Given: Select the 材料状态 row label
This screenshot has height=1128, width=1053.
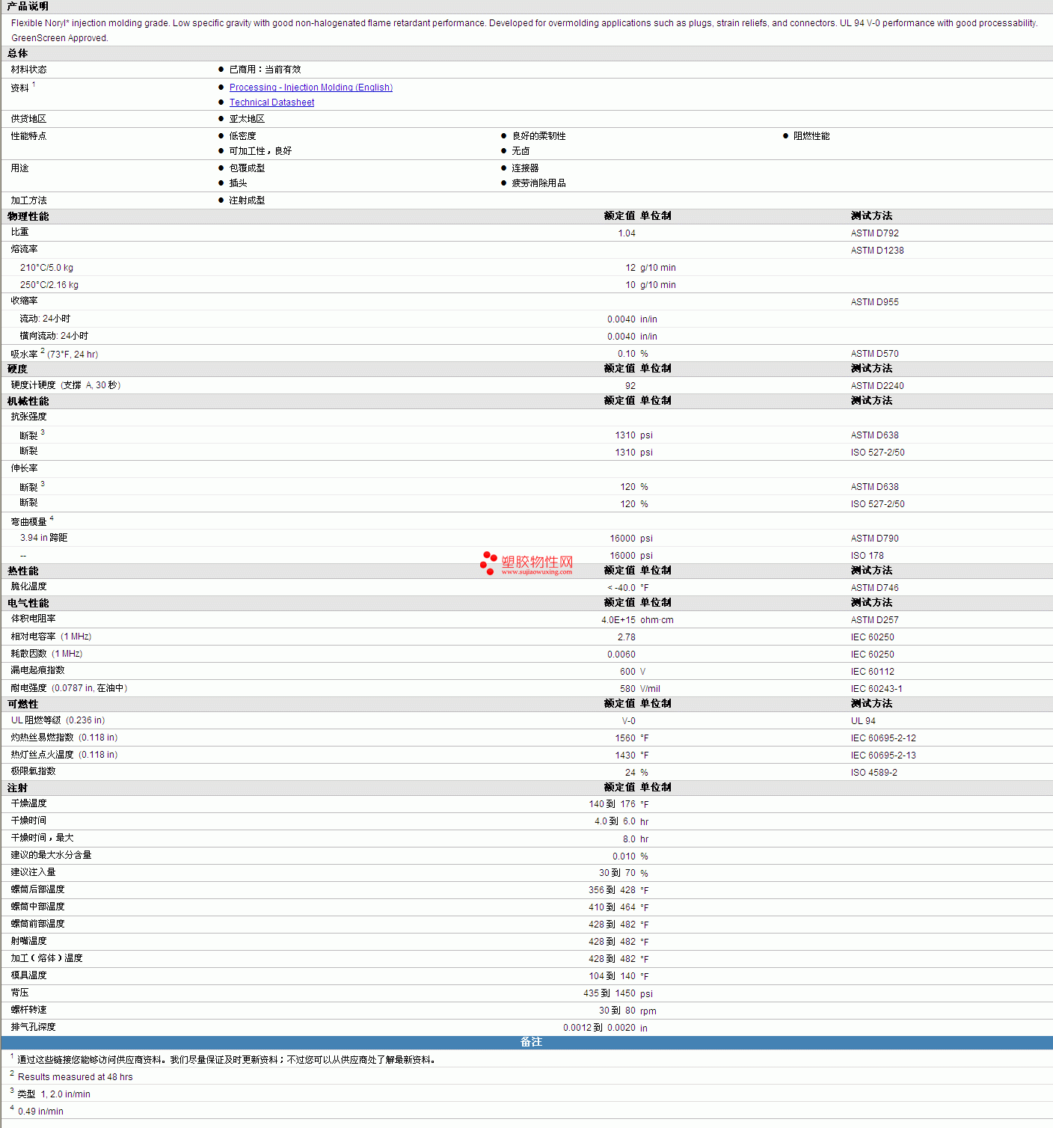Looking at the screenshot, I should [x=28, y=70].
